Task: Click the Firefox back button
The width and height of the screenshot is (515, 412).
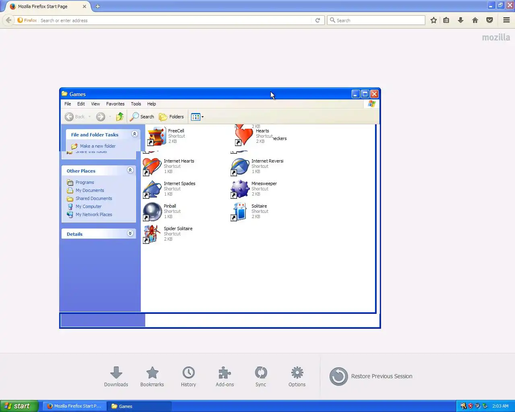Action: 8,20
